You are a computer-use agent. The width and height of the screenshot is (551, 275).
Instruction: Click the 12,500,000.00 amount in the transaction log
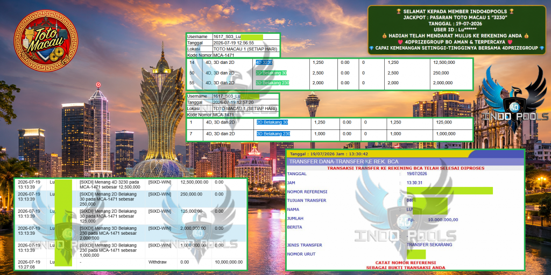[194, 183]
